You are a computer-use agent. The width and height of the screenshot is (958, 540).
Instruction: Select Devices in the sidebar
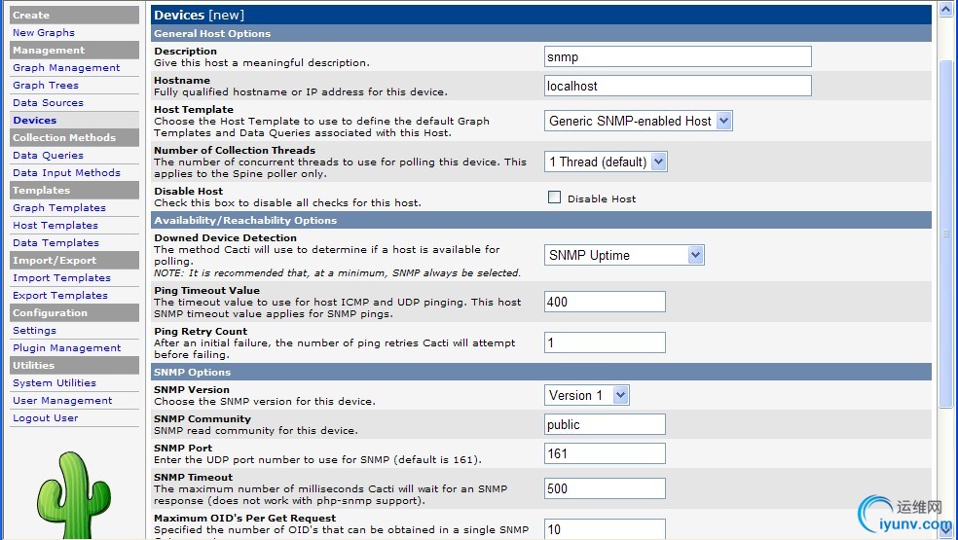35,121
